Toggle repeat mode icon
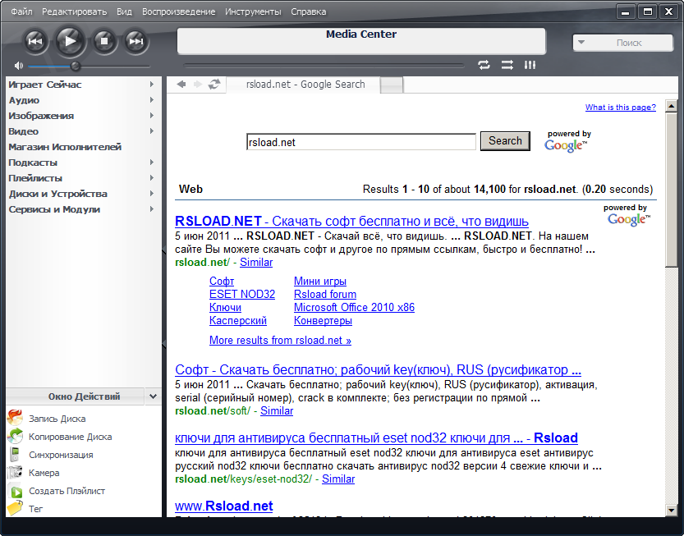This screenshot has width=684, height=536. [484, 65]
